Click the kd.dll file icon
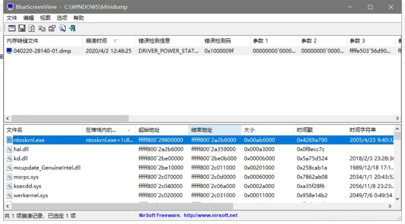 pos(9,159)
